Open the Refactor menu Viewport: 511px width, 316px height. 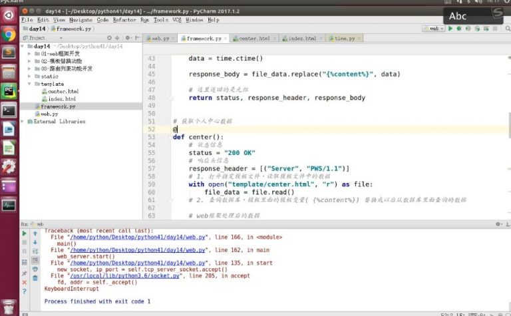[124, 20]
